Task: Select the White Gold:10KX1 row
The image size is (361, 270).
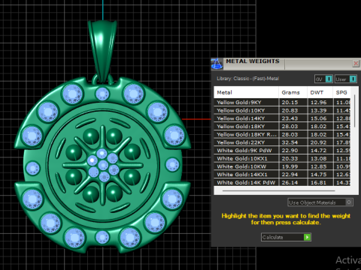Action: 282,158
